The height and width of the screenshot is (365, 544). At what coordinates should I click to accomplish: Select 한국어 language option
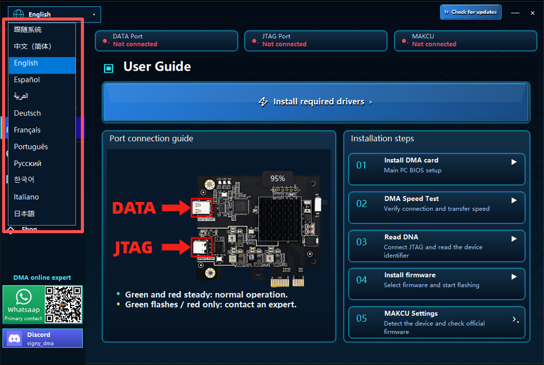tap(42, 180)
